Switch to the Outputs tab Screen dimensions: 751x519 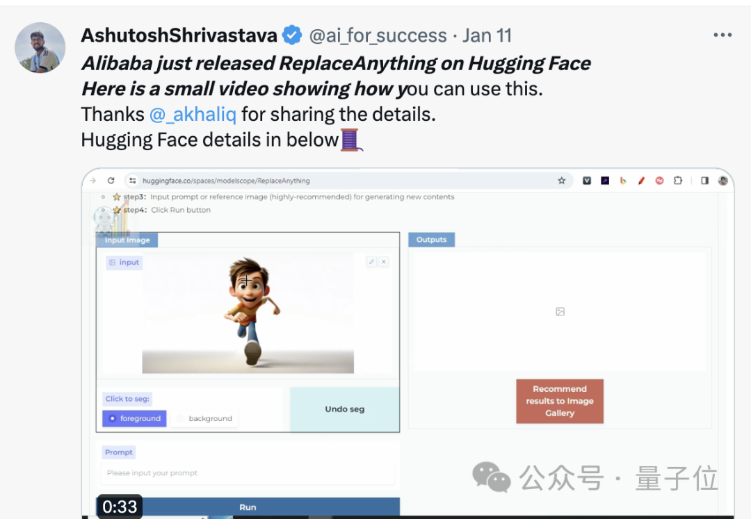coord(431,240)
